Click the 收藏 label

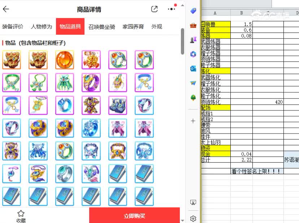click(x=21, y=220)
